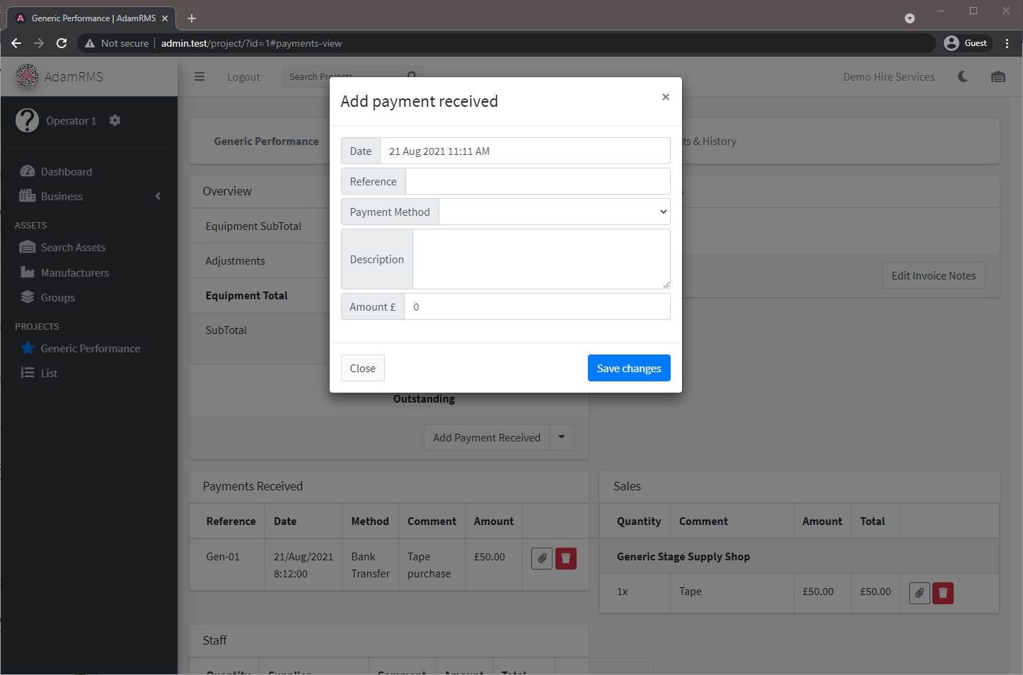
Task: Click the Reference text field
Action: (x=537, y=181)
